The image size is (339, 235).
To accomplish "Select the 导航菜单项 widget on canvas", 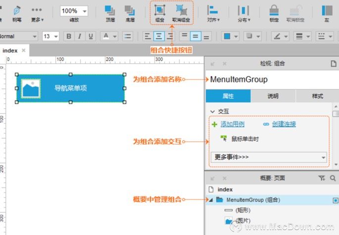I will click(x=71, y=88).
